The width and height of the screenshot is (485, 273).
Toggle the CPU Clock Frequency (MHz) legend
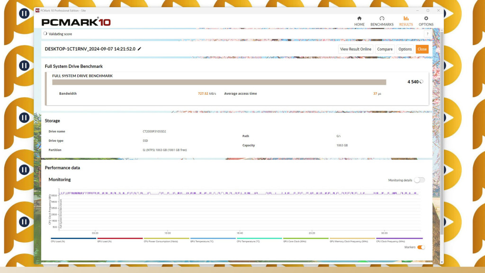(399, 240)
